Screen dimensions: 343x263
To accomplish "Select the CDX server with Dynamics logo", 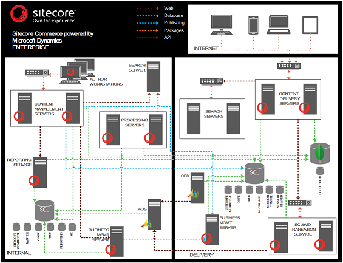I will pyautogui.click(x=197, y=188).
